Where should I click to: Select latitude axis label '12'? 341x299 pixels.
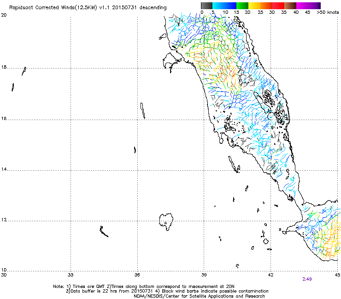pos(4,220)
